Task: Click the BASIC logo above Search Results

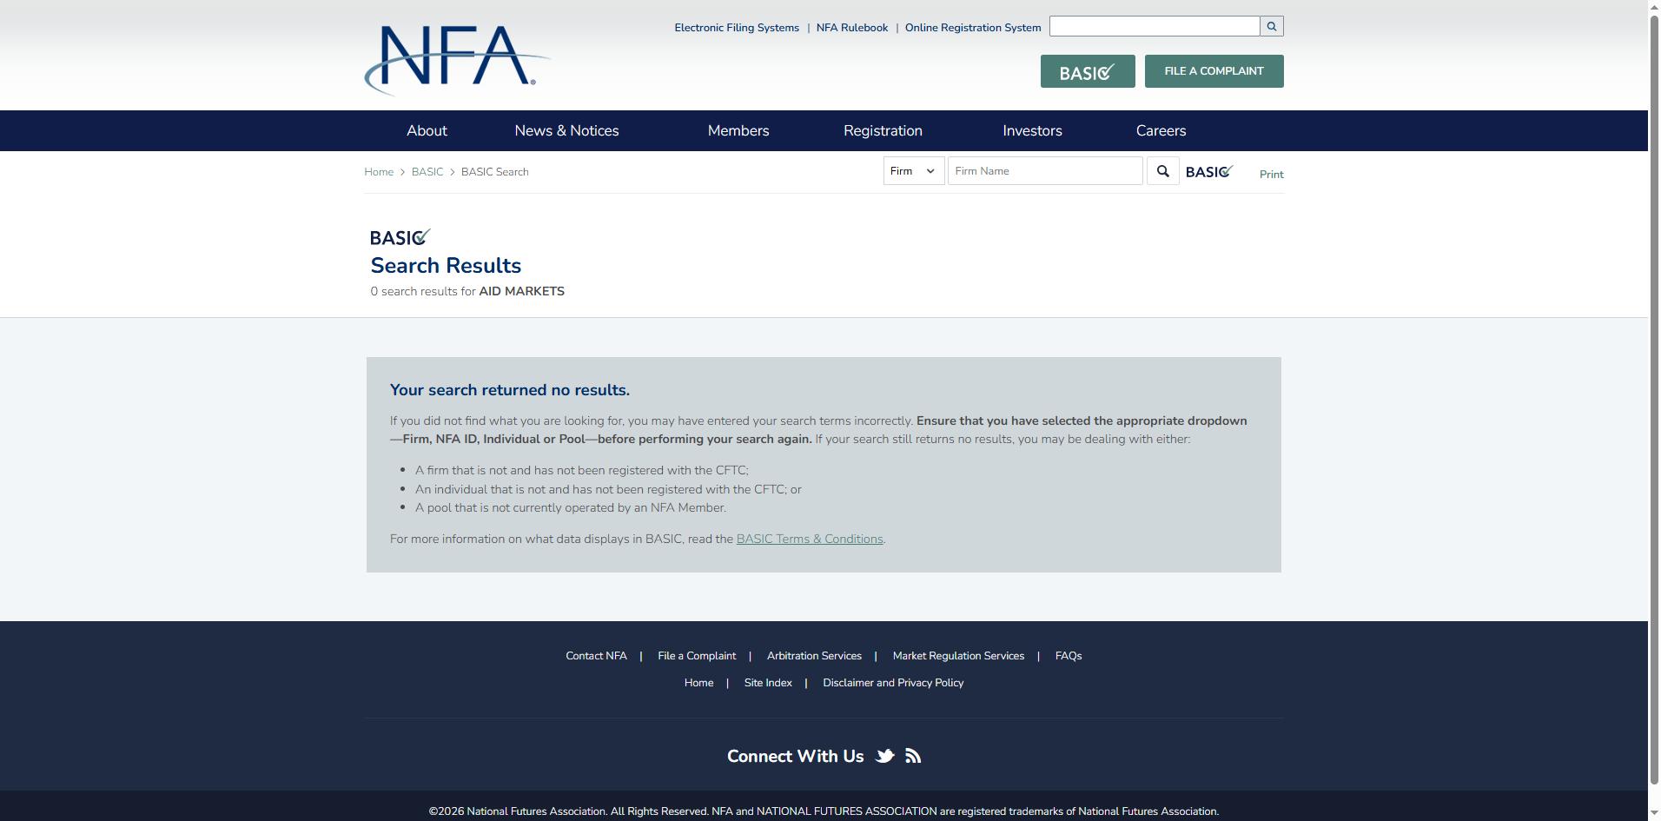Action: point(400,237)
